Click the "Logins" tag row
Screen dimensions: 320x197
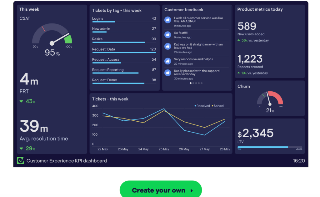pyautogui.click(x=124, y=19)
